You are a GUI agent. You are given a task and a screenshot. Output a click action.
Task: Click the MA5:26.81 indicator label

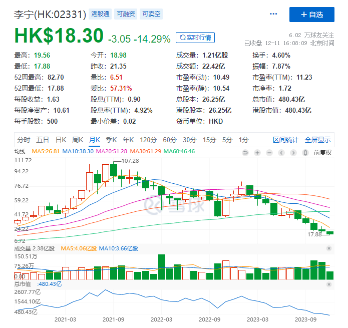46,151
